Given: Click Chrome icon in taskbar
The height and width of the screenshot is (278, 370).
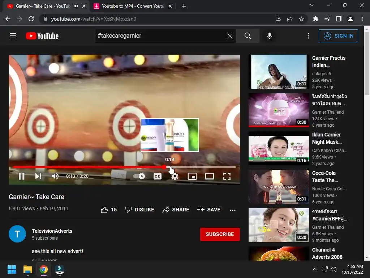Looking at the screenshot, I should 44,269.
